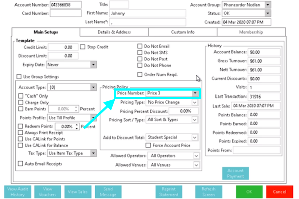Click the Visits value field
Screen dimensions: 299x199
tap(264, 88)
